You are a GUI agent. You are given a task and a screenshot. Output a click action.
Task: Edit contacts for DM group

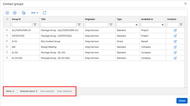click(x=175, y=47)
